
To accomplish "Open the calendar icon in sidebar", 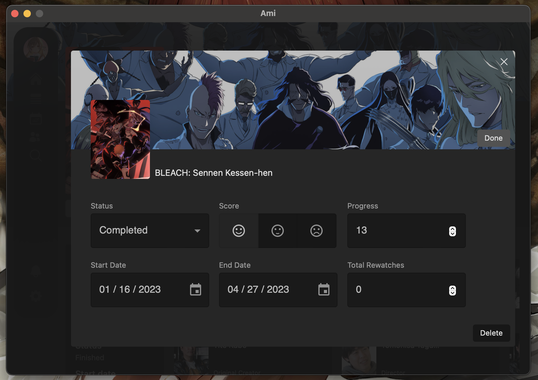I will tap(35, 118).
